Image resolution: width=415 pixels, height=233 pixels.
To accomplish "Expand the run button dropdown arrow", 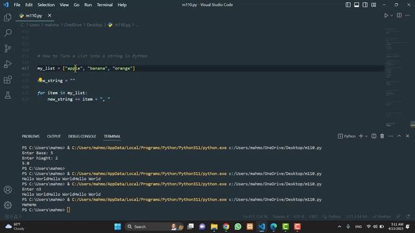I will point(392,16).
